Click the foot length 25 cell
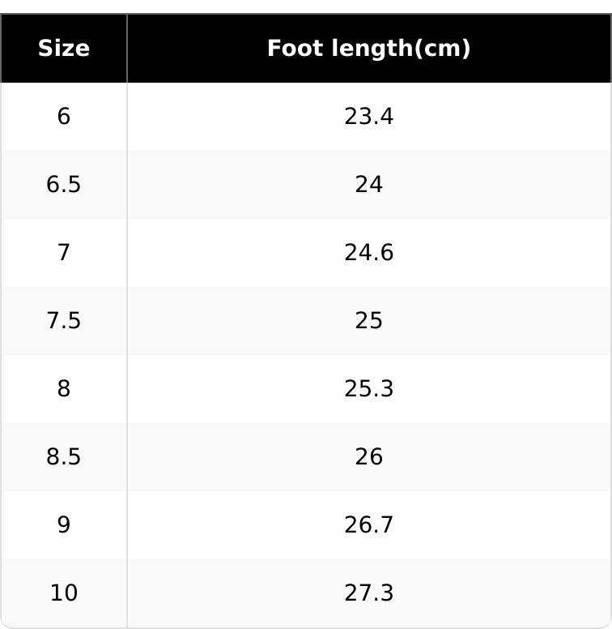 368,321
